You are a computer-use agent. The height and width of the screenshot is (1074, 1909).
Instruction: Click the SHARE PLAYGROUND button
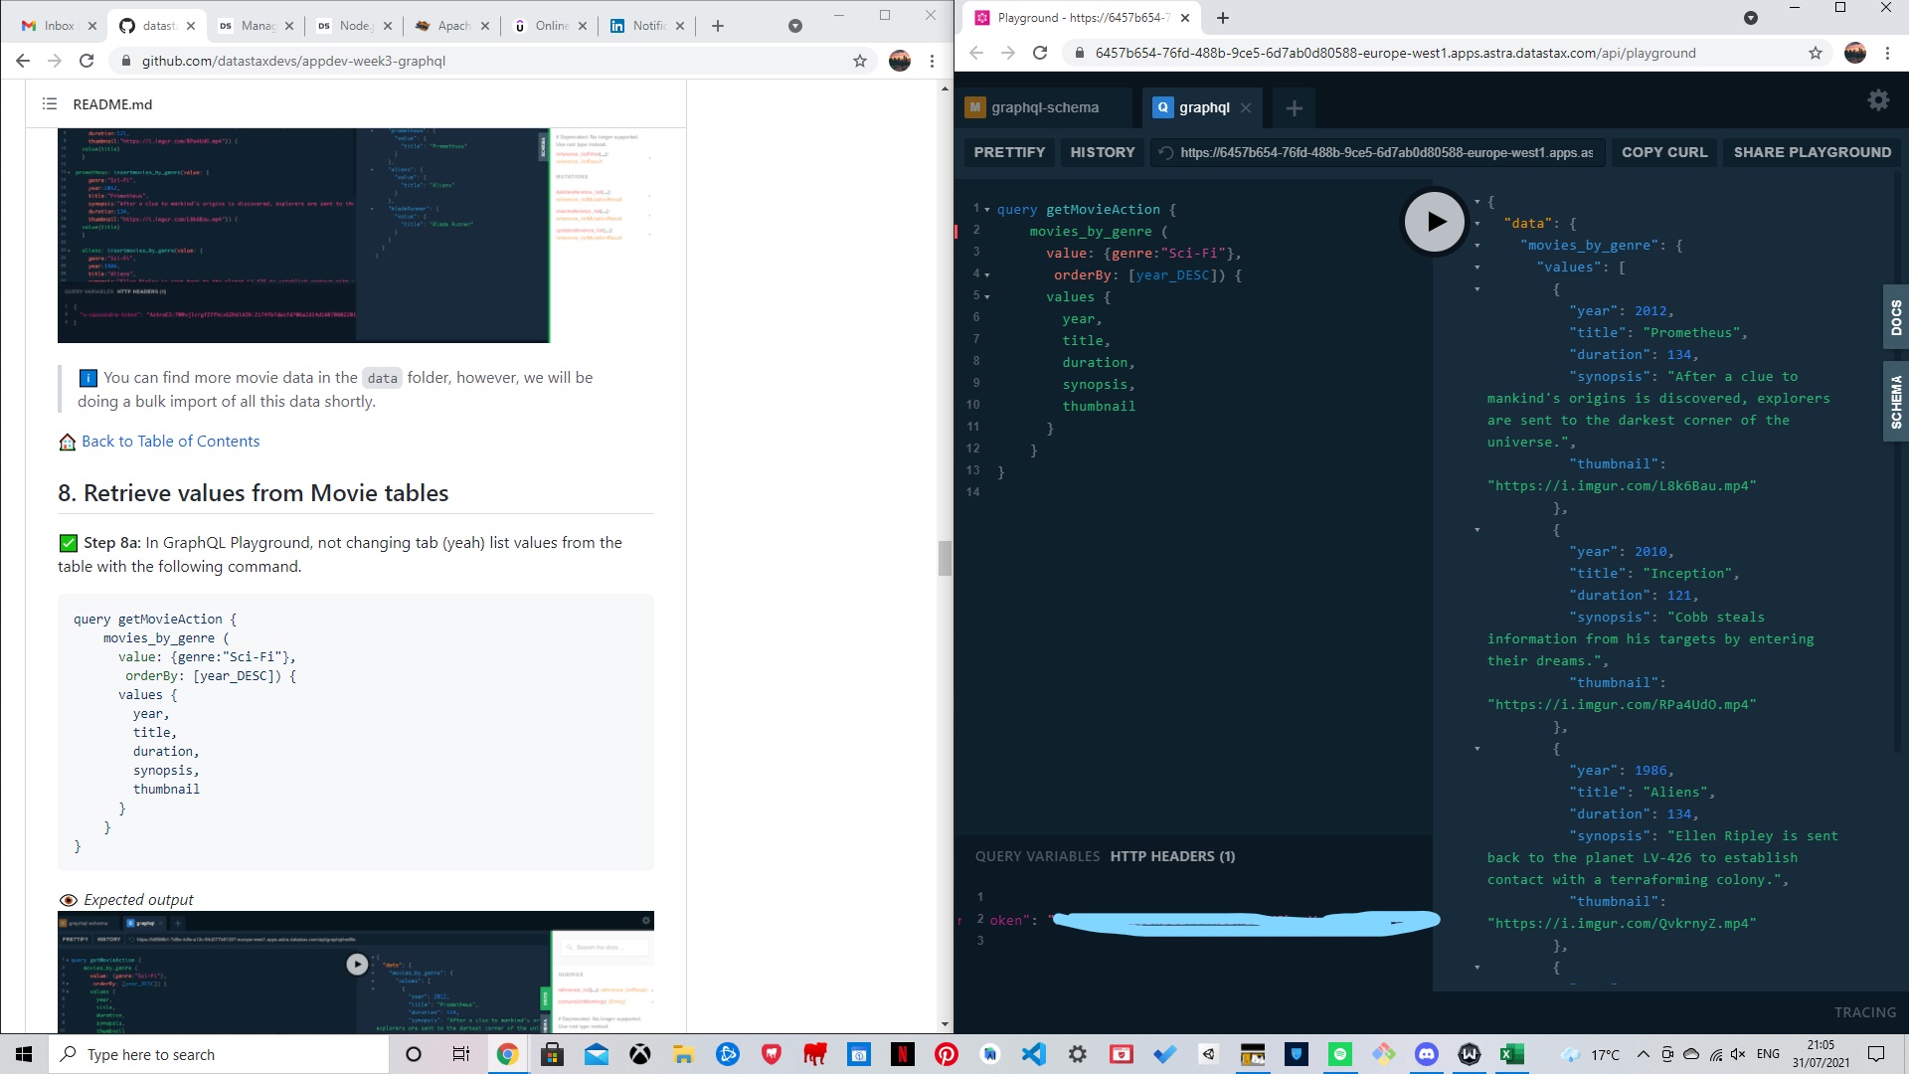(1813, 152)
